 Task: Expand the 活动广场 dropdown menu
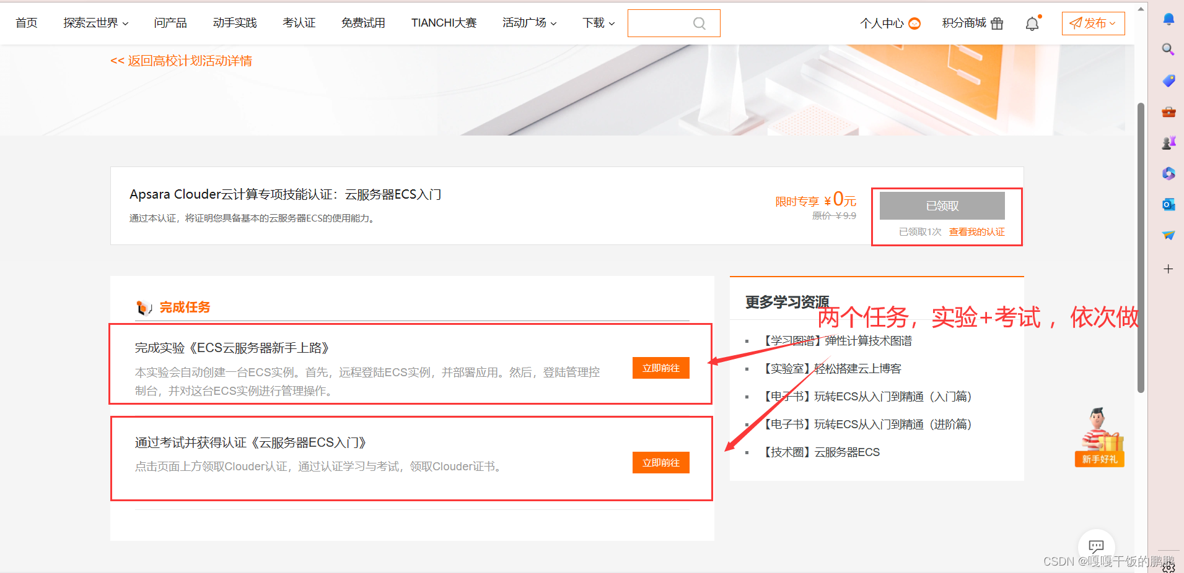pyautogui.click(x=530, y=23)
